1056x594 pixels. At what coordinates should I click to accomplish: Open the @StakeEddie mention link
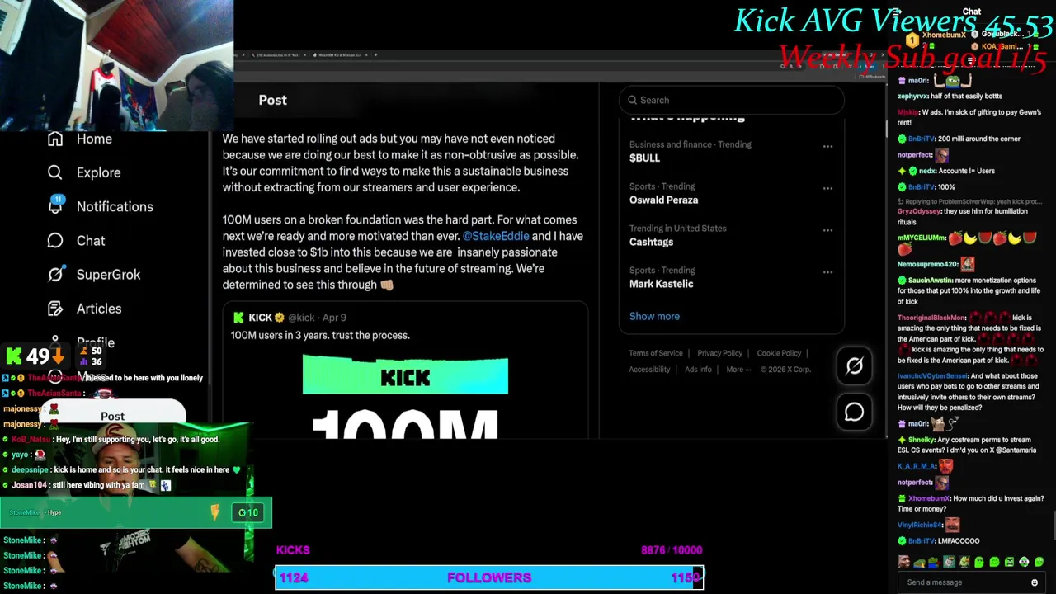pyautogui.click(x=495, y=236)
